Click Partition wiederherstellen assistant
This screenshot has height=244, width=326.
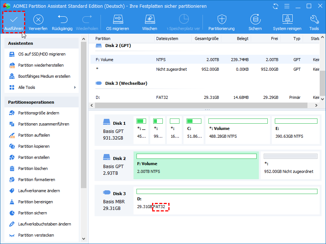click(x=41, y=65)
